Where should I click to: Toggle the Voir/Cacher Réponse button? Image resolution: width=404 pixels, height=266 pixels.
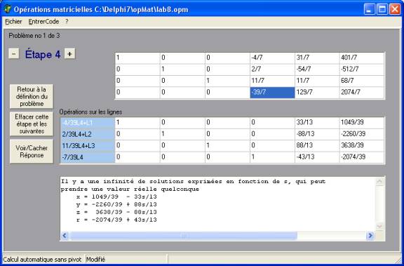coord(32,152)
